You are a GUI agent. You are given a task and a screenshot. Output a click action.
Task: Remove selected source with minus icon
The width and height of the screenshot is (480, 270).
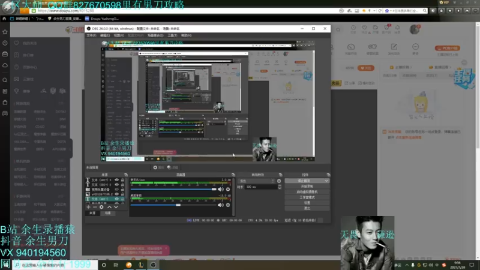coord(95,207)
